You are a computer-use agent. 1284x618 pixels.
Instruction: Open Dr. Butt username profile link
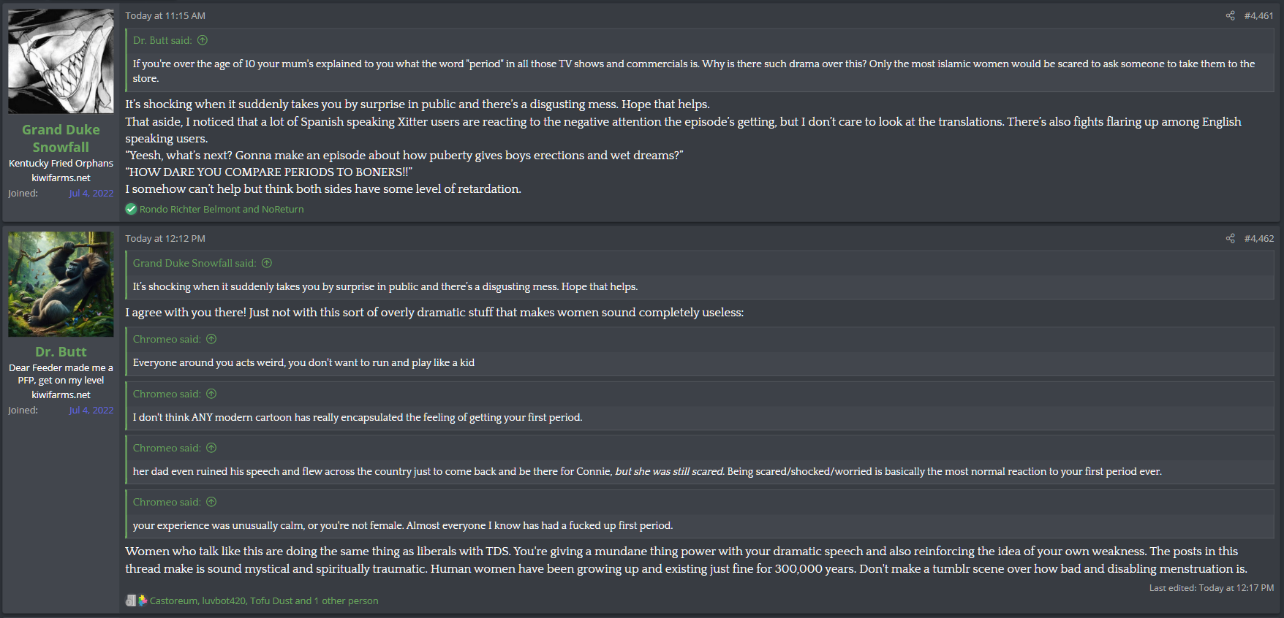(x=61, y=351)
